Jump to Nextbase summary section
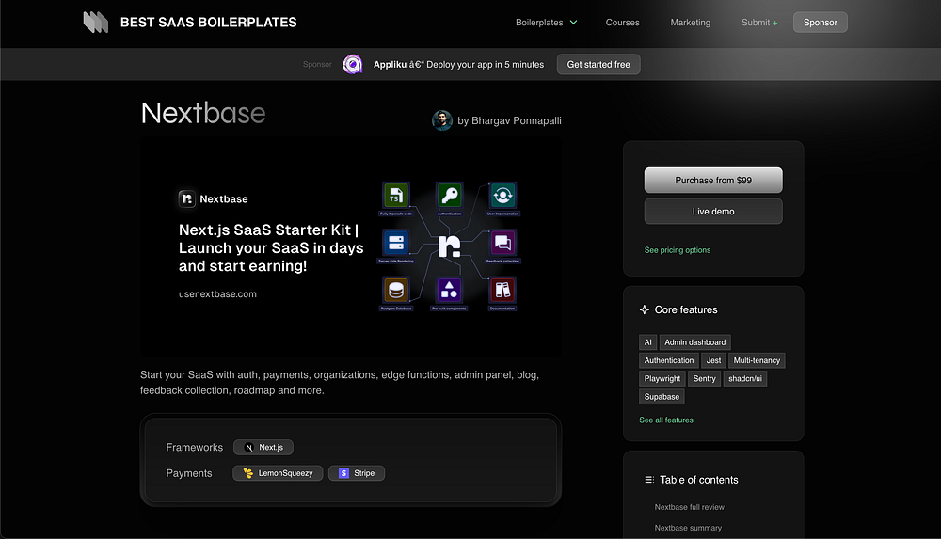The height and width of the screenshot is (539, 941). click(x=688, y=529)
